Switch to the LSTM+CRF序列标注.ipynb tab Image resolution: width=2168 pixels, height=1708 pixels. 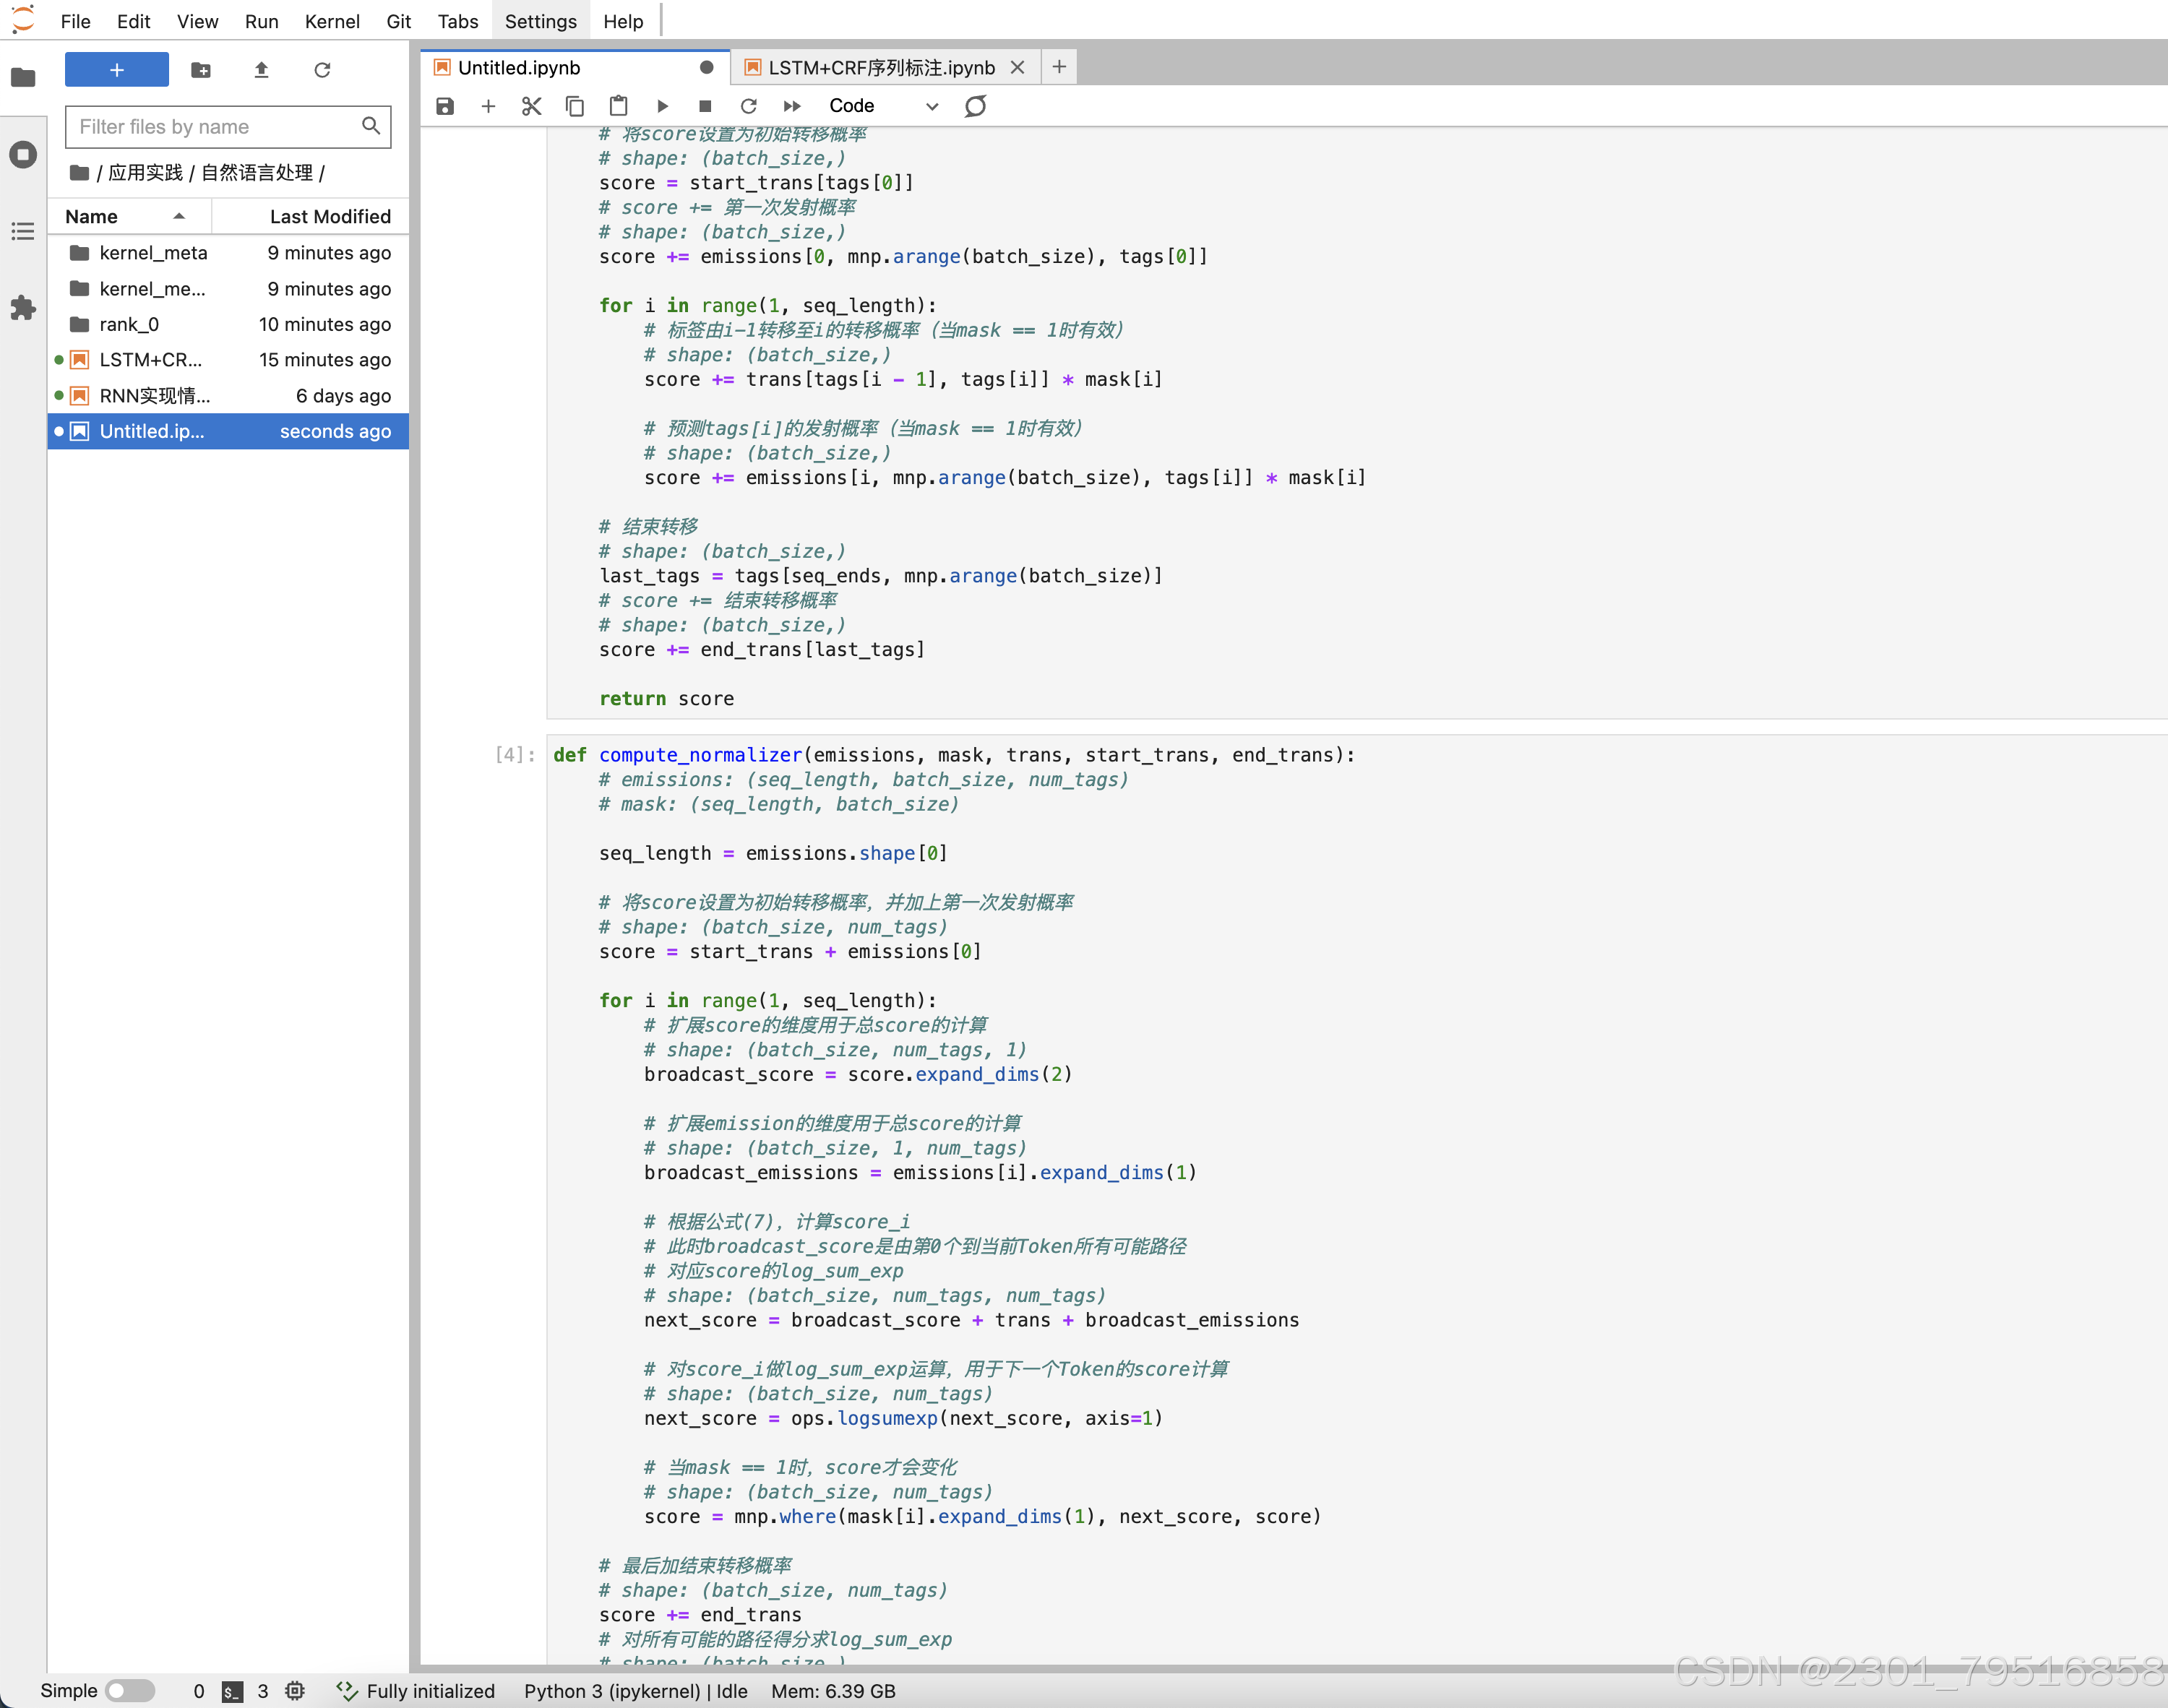(880, 67)
